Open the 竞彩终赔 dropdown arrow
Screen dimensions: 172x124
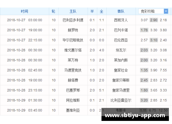166,11
